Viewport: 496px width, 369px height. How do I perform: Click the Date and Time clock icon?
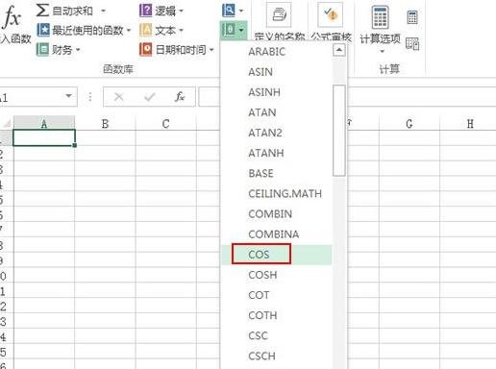point(146,50)
